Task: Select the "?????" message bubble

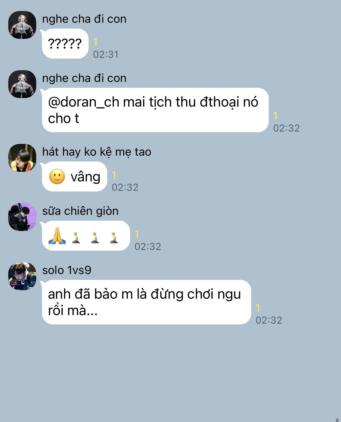Action: click(x=65, y=44)
